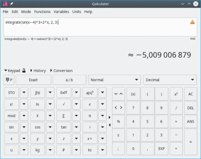Image resolution: width=201 pixels, height=159 pixels.
Task: Open the dropdown arrow next to to
Action: pos(102,150)
